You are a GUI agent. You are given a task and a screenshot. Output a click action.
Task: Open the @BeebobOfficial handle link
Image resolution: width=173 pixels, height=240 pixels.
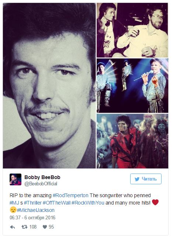pyautogui.click(x=41, y=184)
